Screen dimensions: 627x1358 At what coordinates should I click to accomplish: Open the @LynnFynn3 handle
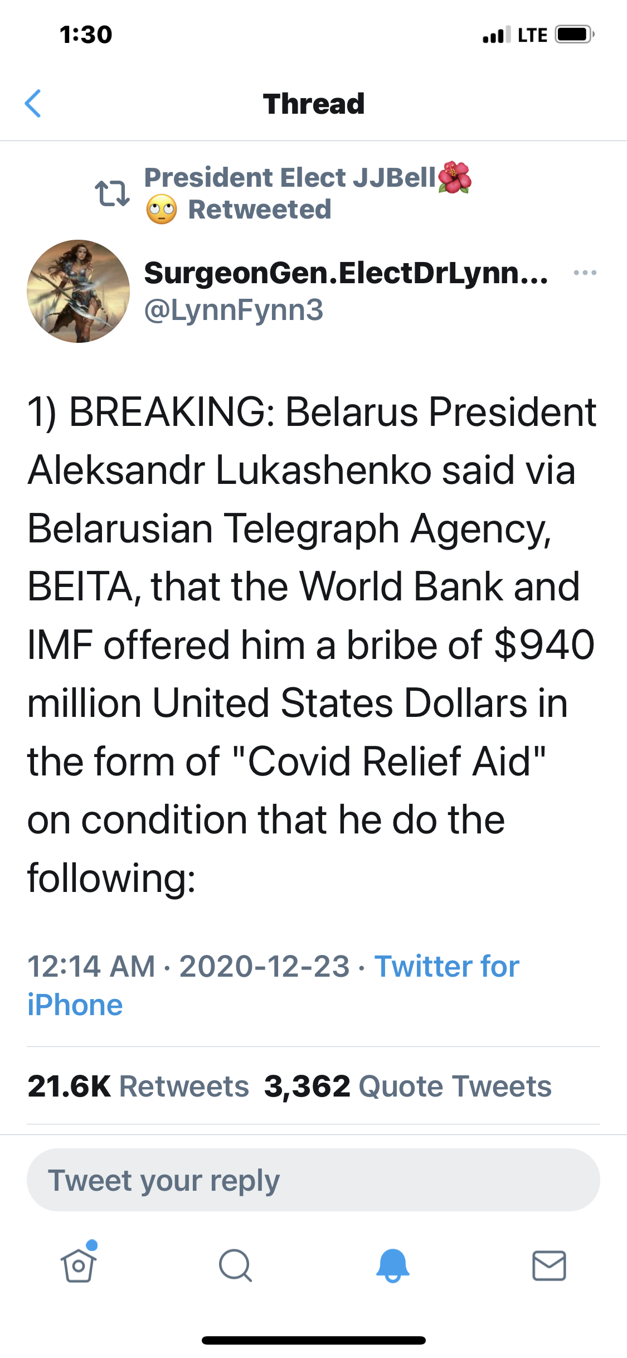pyautogui.click(x=234, y=310)
